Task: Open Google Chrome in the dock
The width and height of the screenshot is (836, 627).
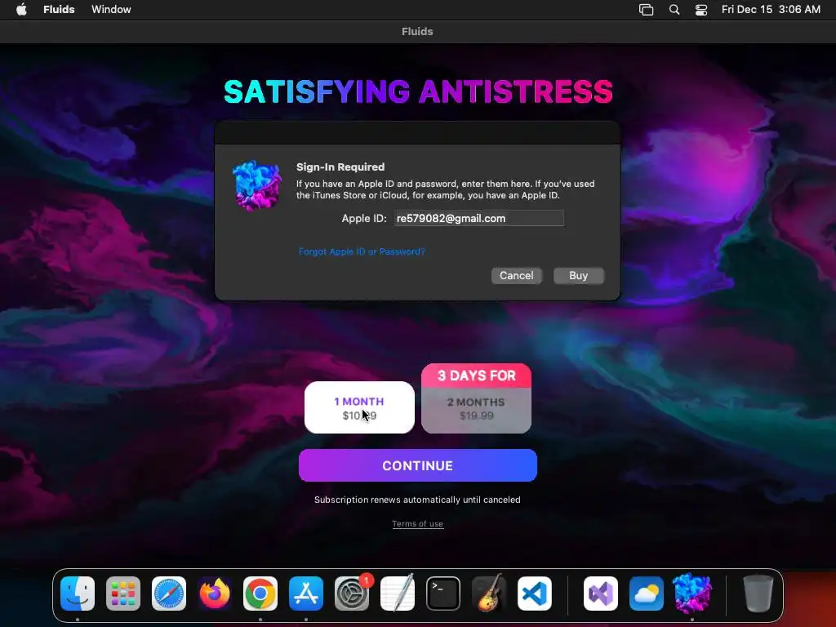Action: tap(260, 593)
